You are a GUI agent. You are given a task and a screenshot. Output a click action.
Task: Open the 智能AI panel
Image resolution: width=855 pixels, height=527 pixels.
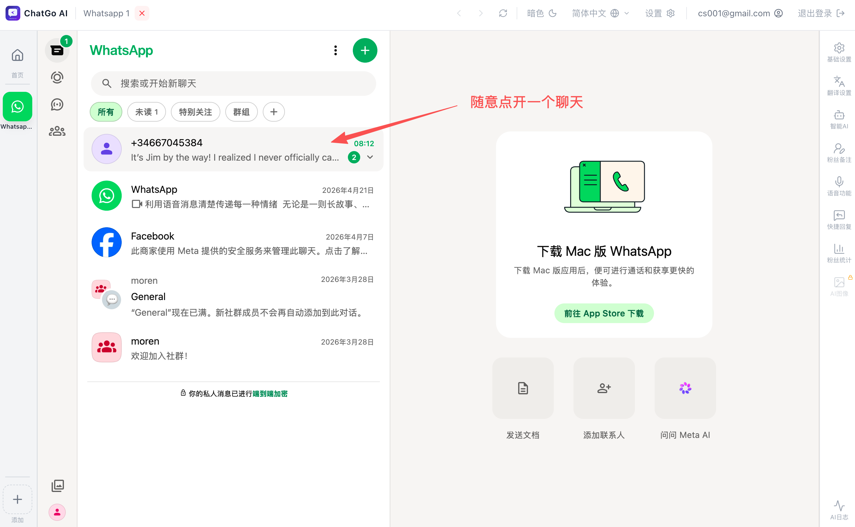(839, 119)
